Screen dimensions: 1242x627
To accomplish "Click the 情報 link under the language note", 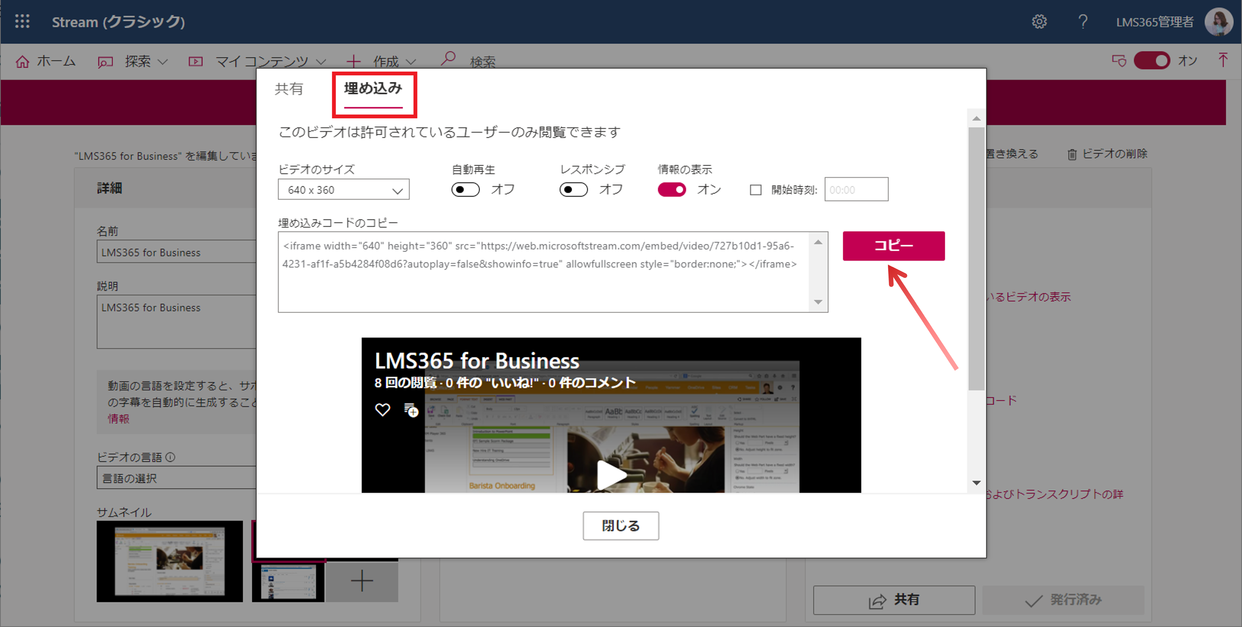I will 118,418.
